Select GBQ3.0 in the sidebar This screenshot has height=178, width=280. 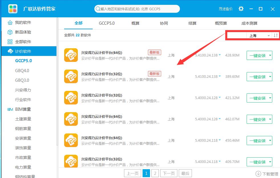[22, 80]
